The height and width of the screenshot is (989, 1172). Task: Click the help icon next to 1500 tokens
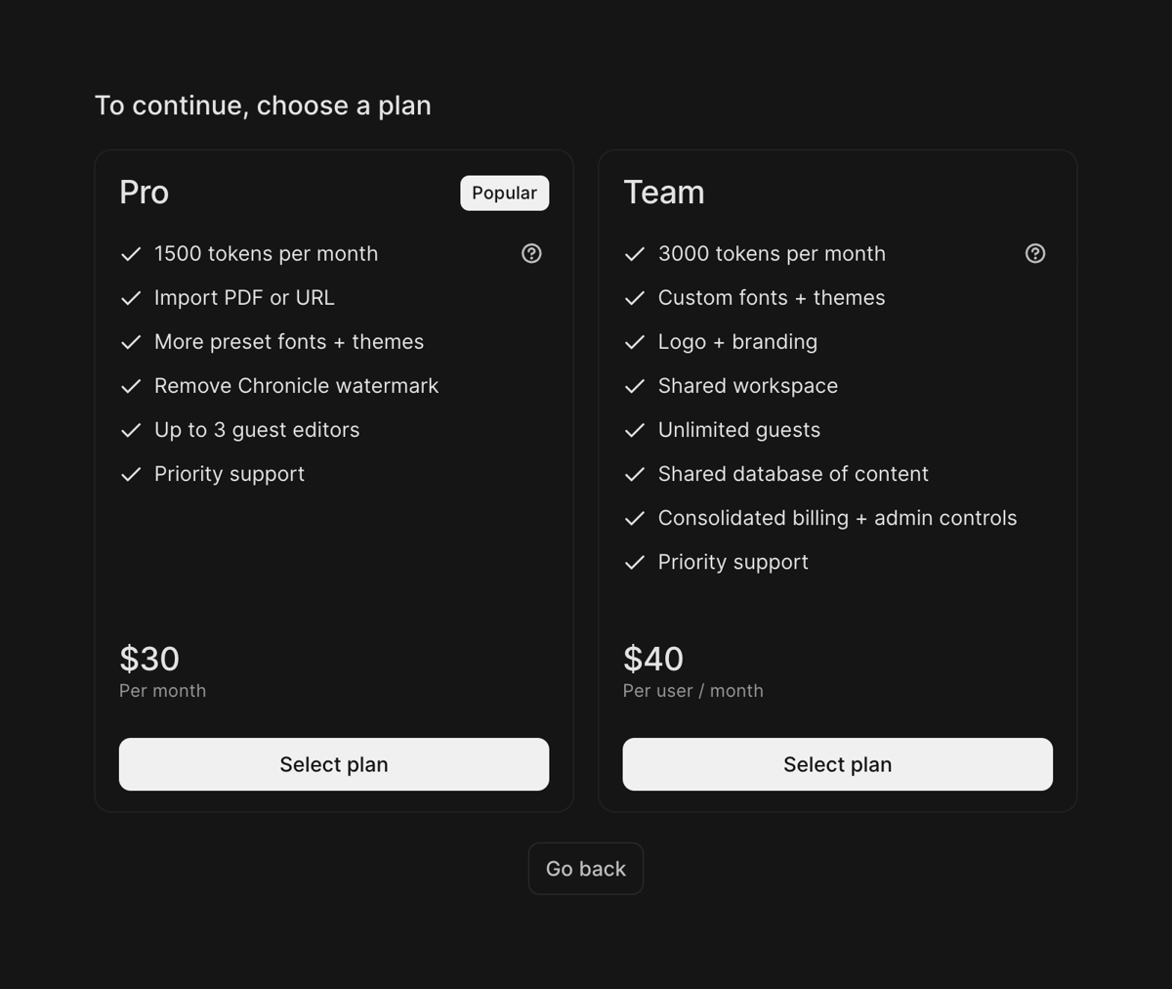click(531, 253)
